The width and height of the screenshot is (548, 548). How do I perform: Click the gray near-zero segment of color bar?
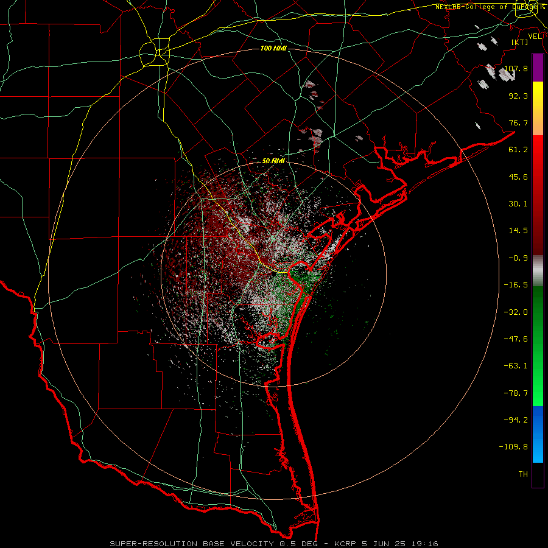(x=538, y=270)
